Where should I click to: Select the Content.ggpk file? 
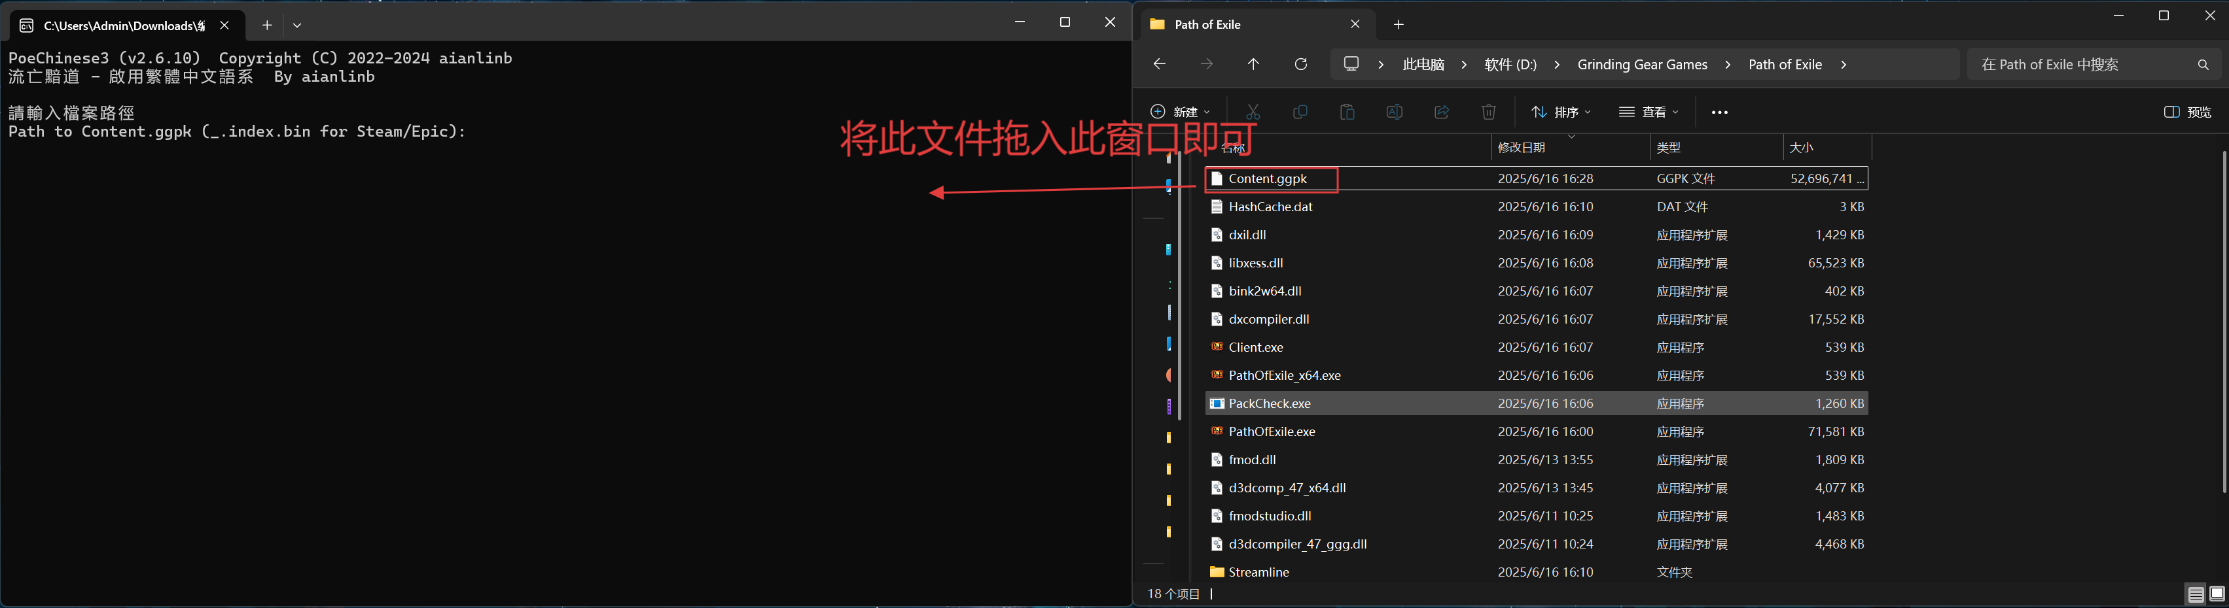(x=1537, y=178)
